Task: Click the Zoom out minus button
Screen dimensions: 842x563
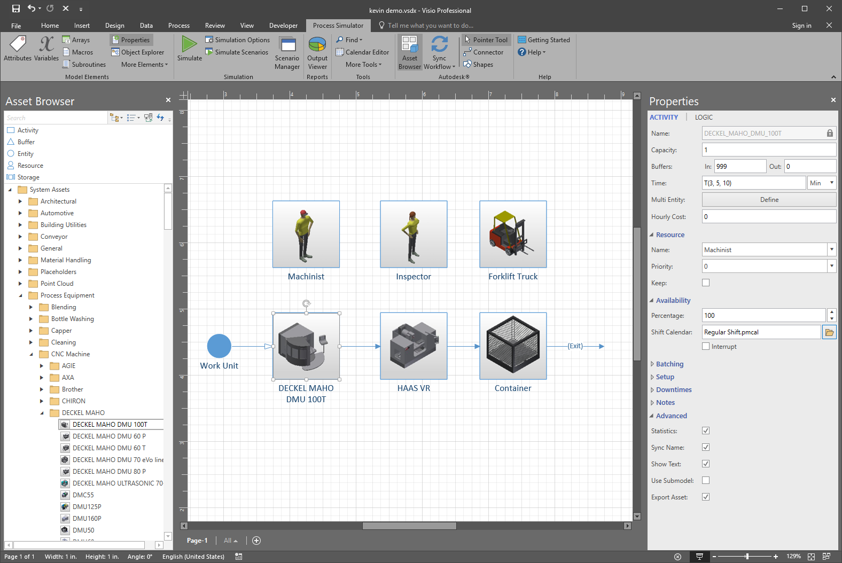Action: point(714,557)
